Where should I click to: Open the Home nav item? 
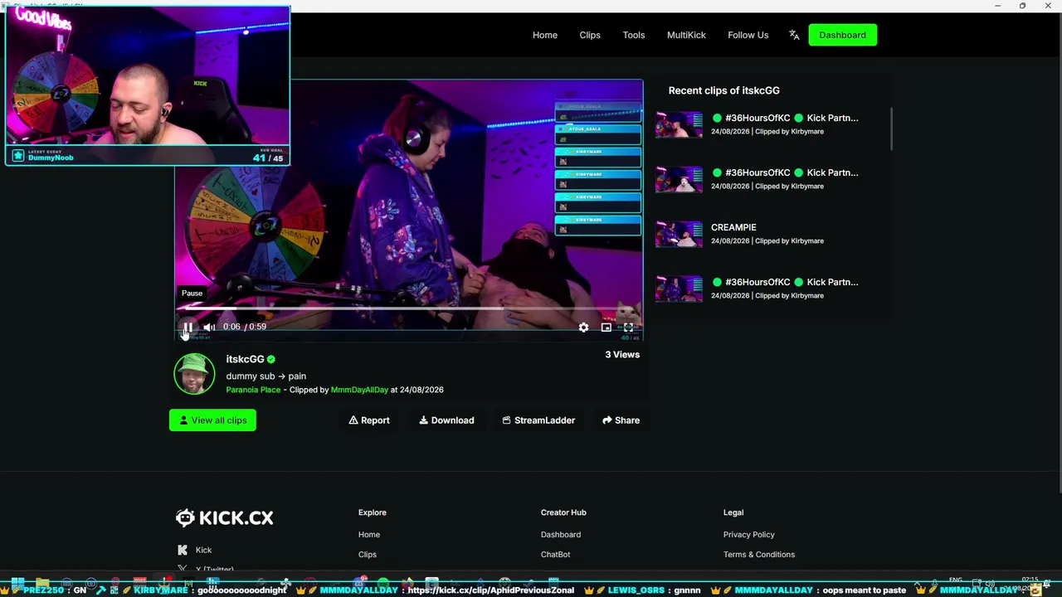(x=545, y=35)
